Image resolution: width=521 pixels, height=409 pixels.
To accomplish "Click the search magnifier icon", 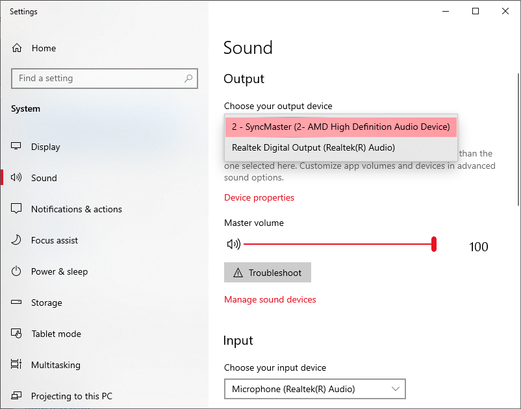I will (x=188, y=79).
